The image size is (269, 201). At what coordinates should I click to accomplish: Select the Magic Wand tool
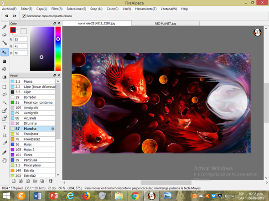click(x=4, y=102)
